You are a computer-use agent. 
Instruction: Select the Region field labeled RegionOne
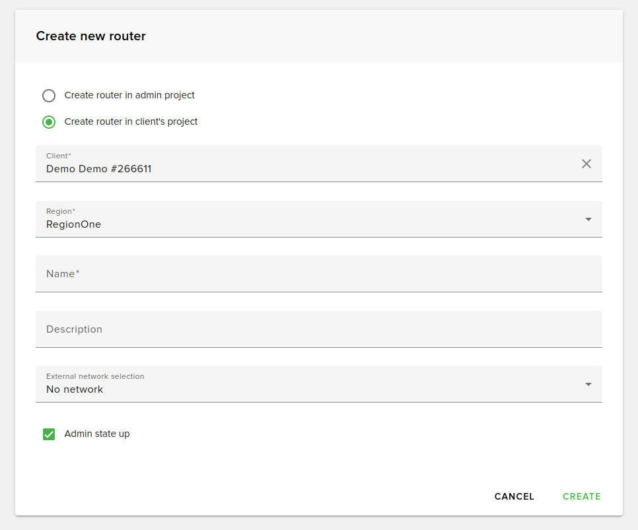[x=264, y=224]
